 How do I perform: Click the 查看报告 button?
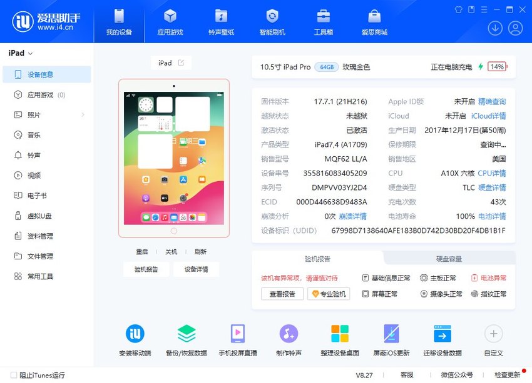coord(282,294)
